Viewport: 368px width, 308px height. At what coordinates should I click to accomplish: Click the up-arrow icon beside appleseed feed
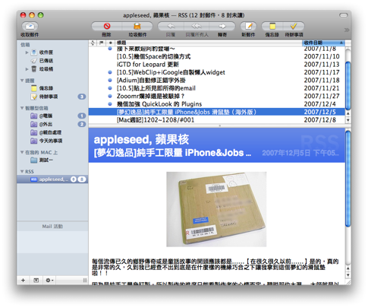click(74, 179)
